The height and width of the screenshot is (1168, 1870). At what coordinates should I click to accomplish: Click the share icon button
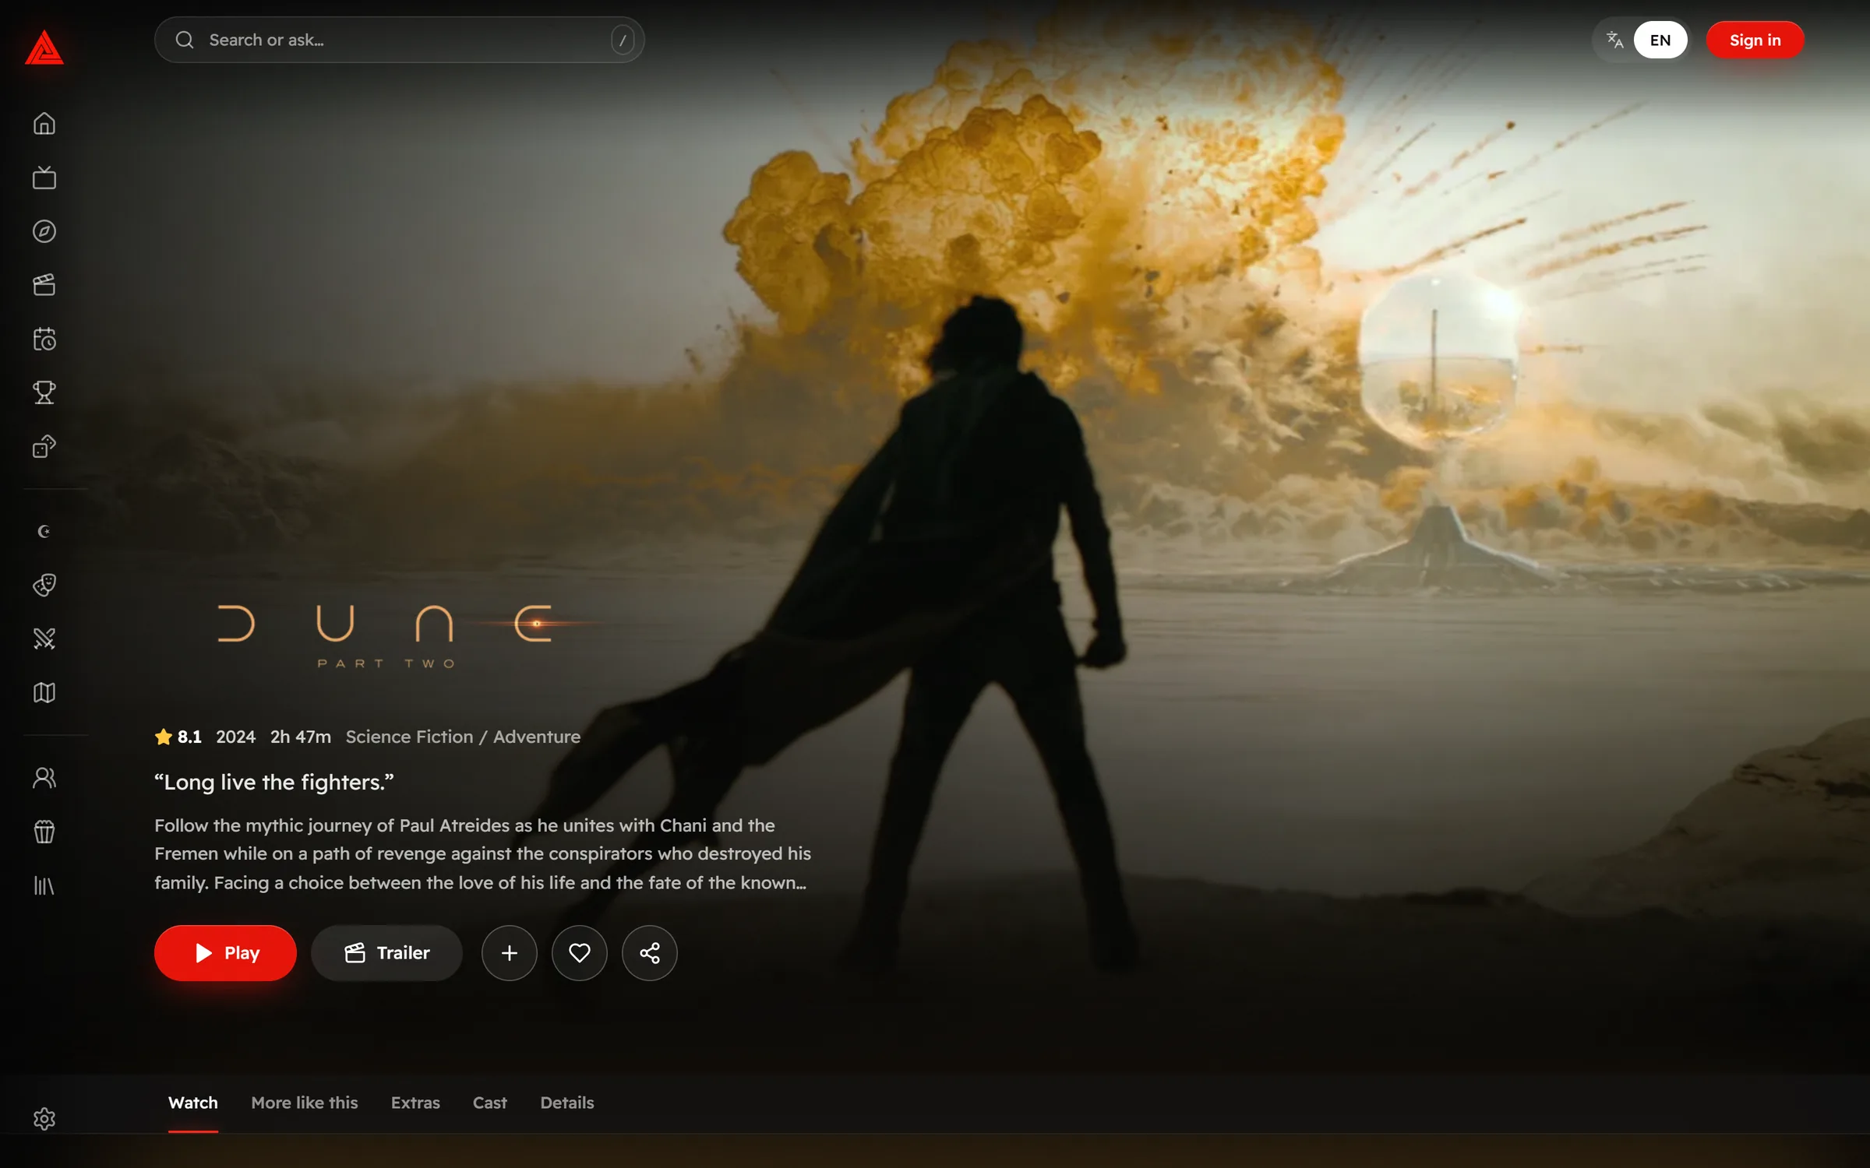650,953
